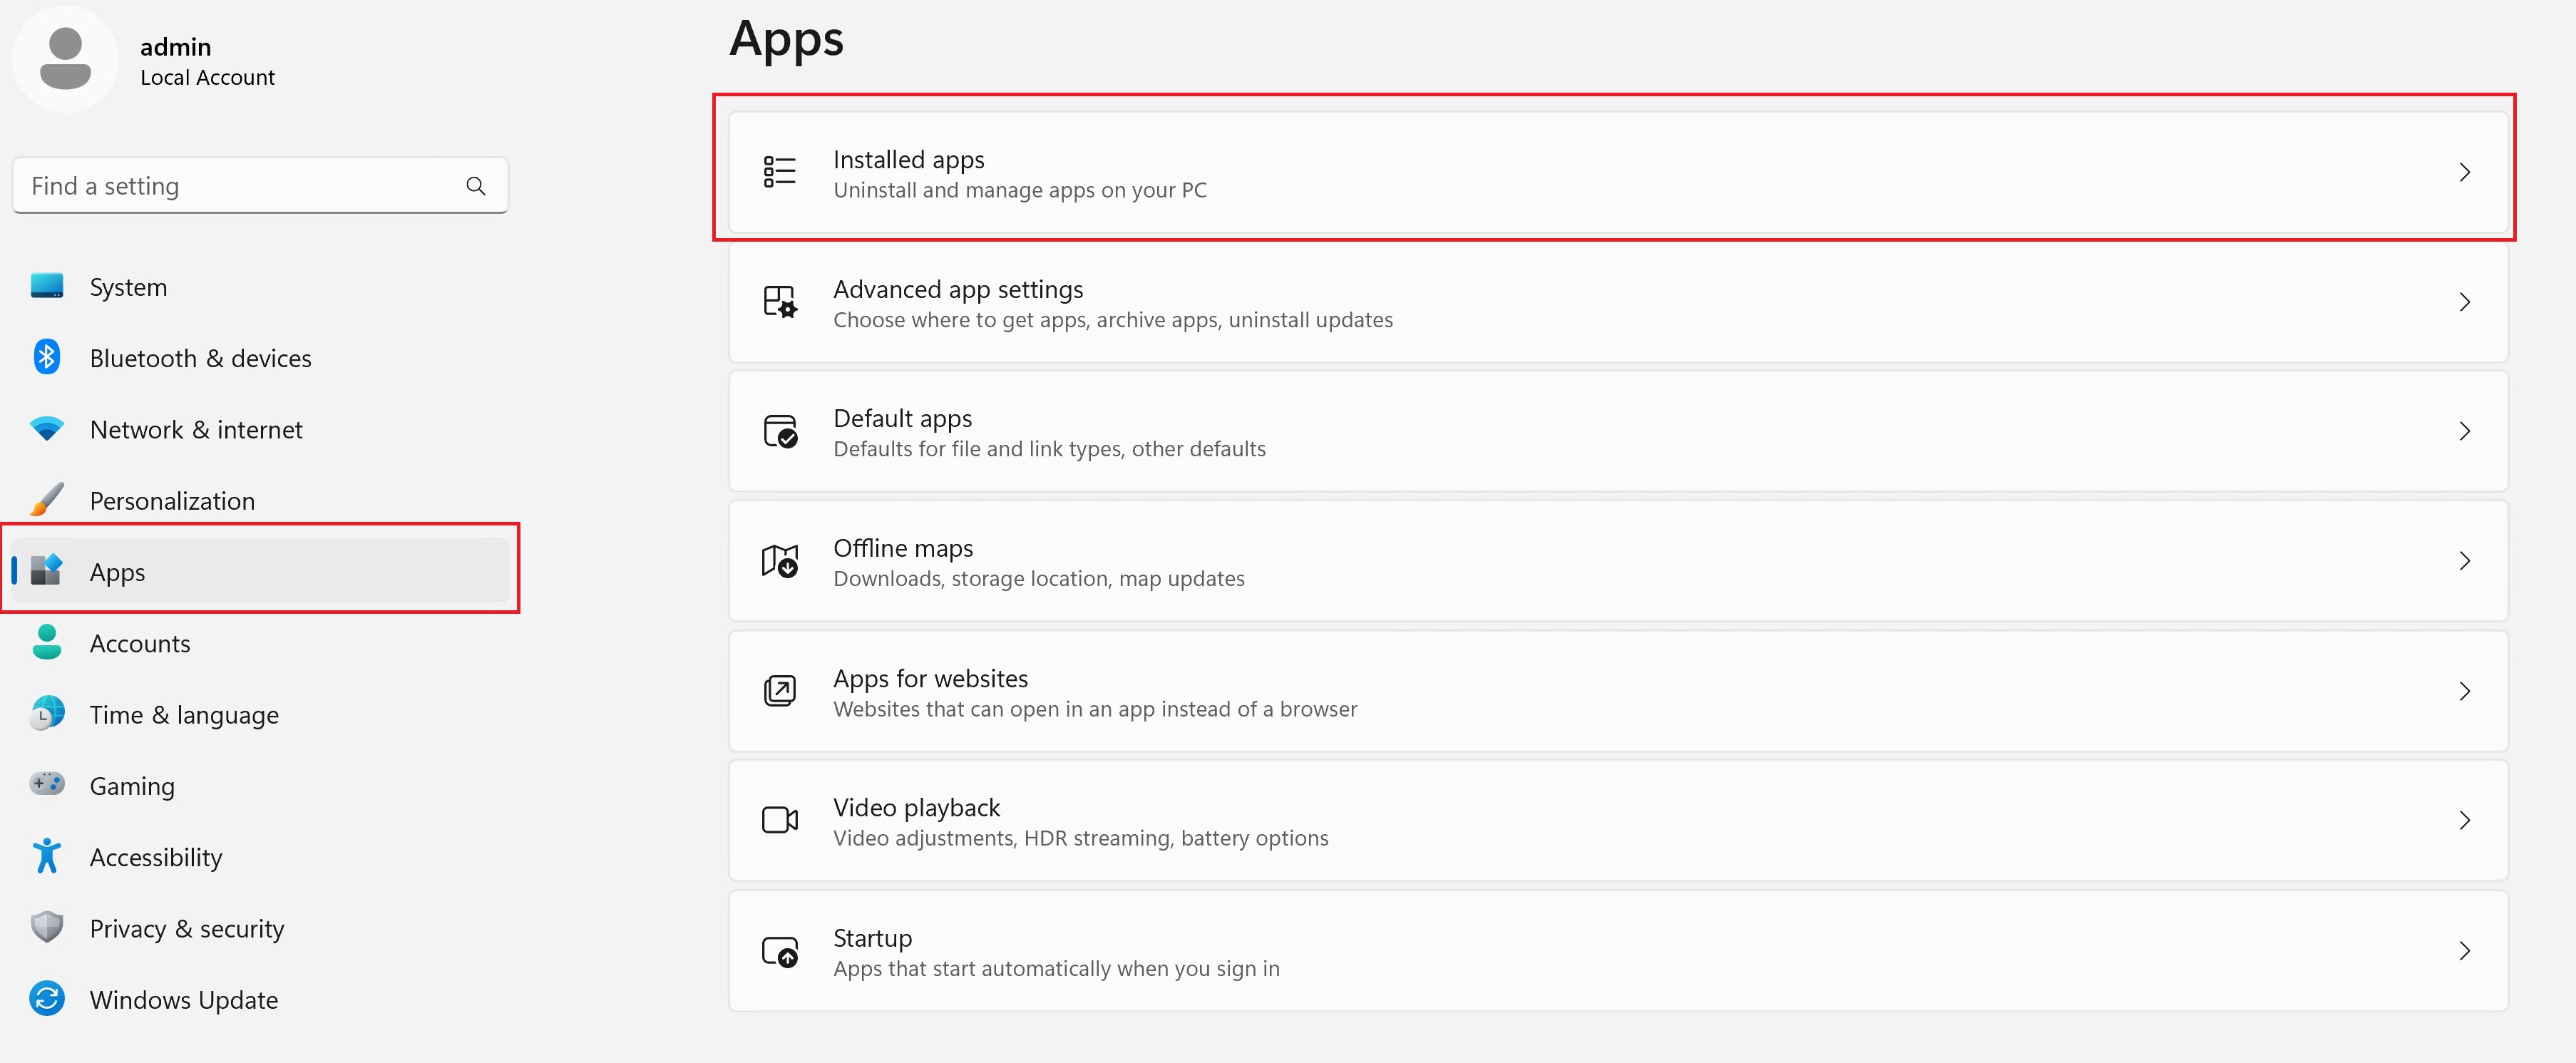
Task: Select the Gaming controller icon
Action: tap(46, 785)
